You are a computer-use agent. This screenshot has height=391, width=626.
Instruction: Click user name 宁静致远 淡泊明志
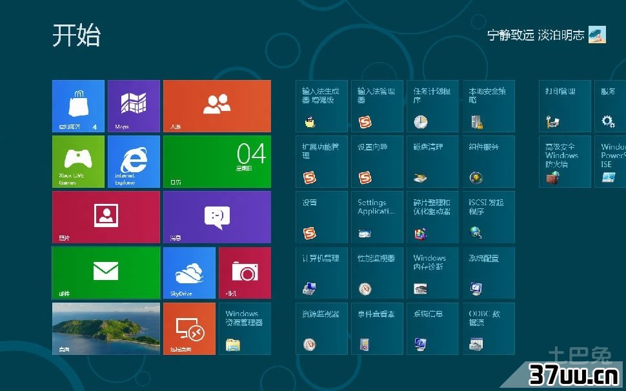pos(536,35)
